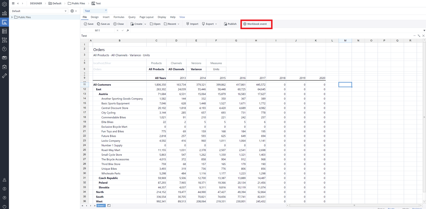The width and height of the screenshot is (426, 209).
Task: Open the wrench Administration icon in sidebar
Action: coord(4,76)
